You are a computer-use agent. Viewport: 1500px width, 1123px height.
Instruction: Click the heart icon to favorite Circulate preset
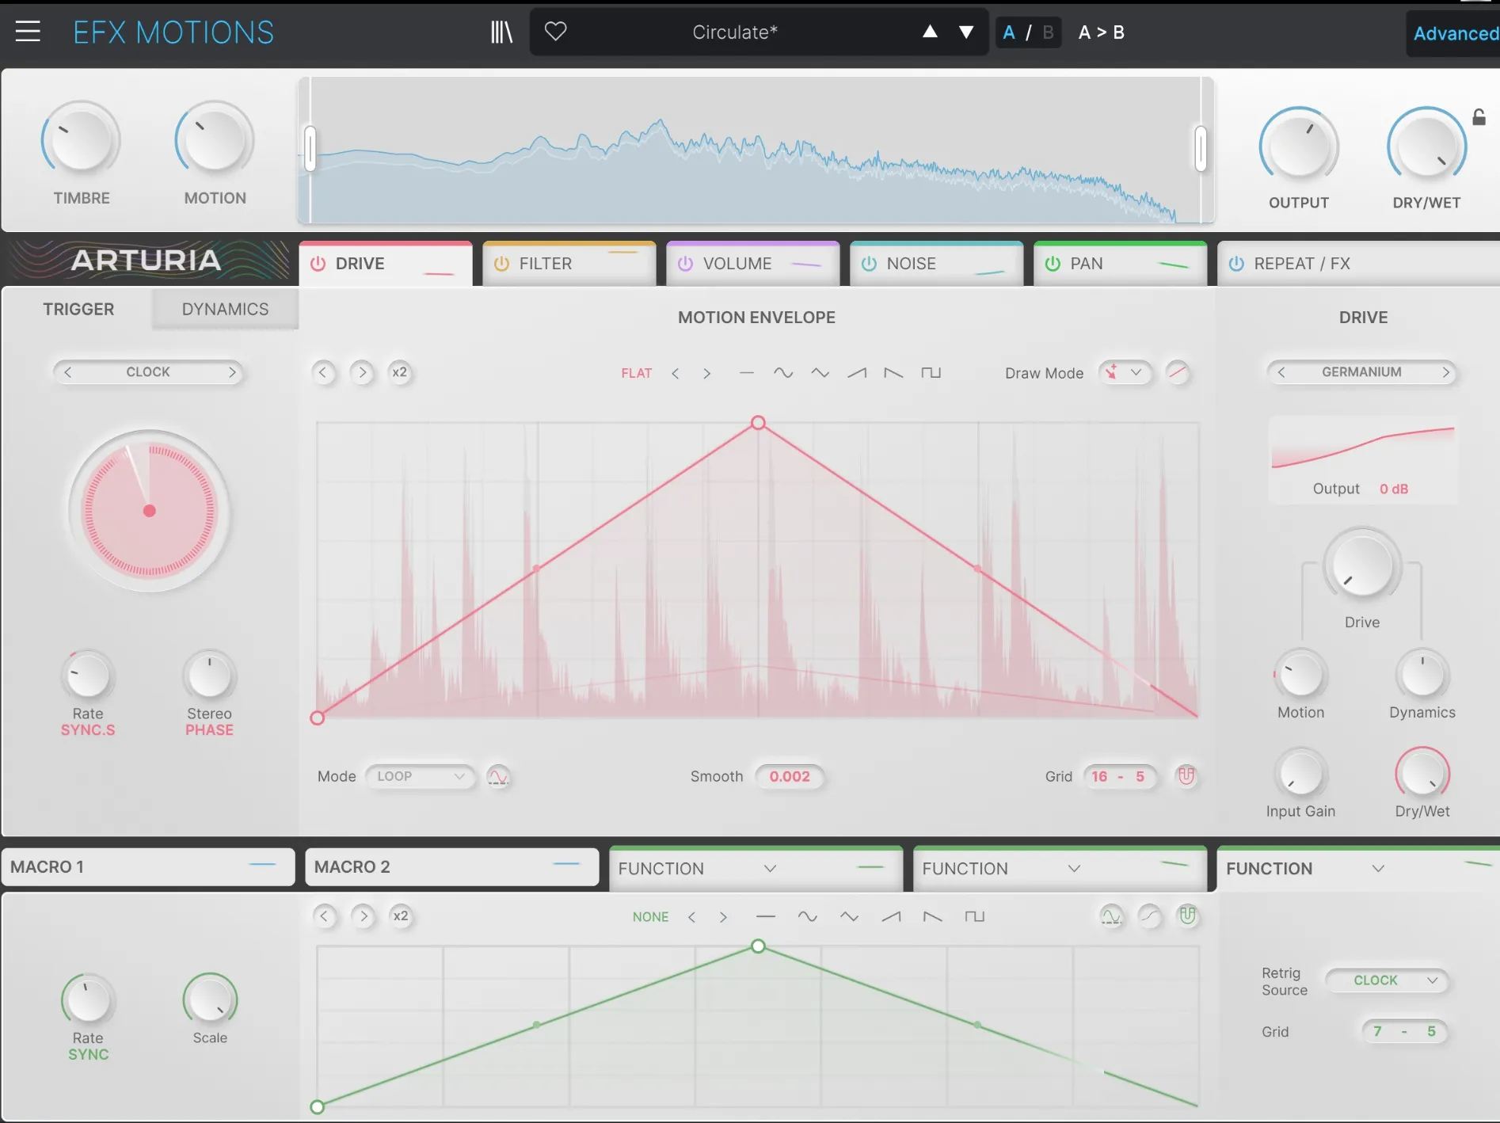(x=556, y=32)
